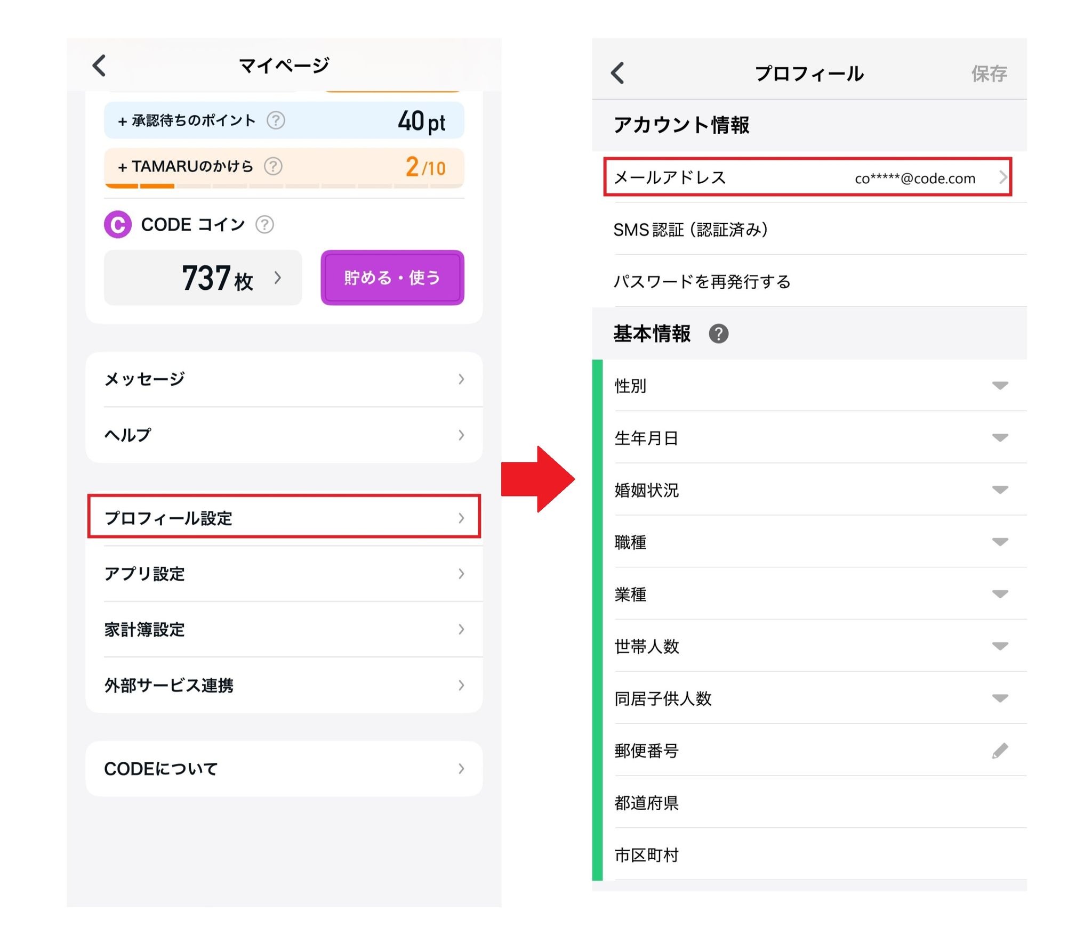This screenshot has height=945, width=1092.
Task: Open the メールアドレス row
Action: [807, 177]
